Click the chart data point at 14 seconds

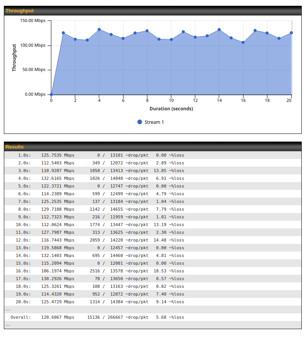(219, 30)
